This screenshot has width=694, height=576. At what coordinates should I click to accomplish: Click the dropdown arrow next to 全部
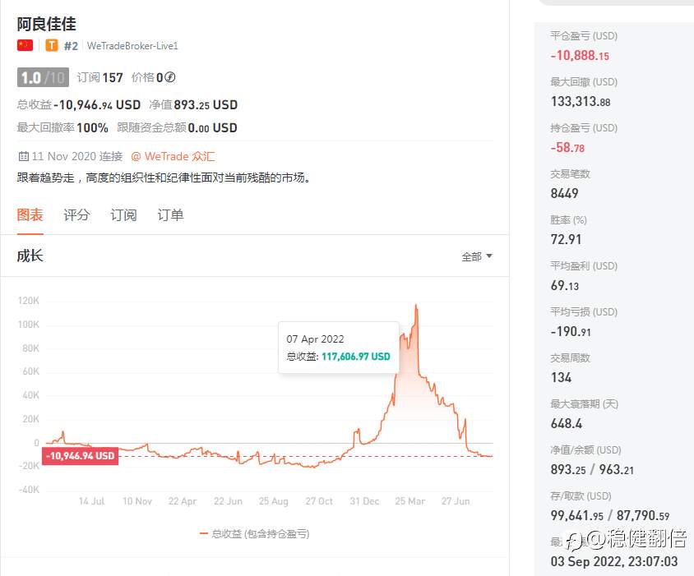coord(489,256)
